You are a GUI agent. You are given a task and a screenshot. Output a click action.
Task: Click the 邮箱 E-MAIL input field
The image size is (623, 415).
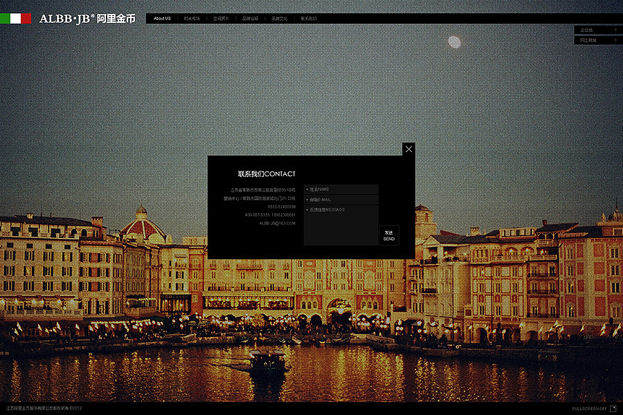pos(341,199)
